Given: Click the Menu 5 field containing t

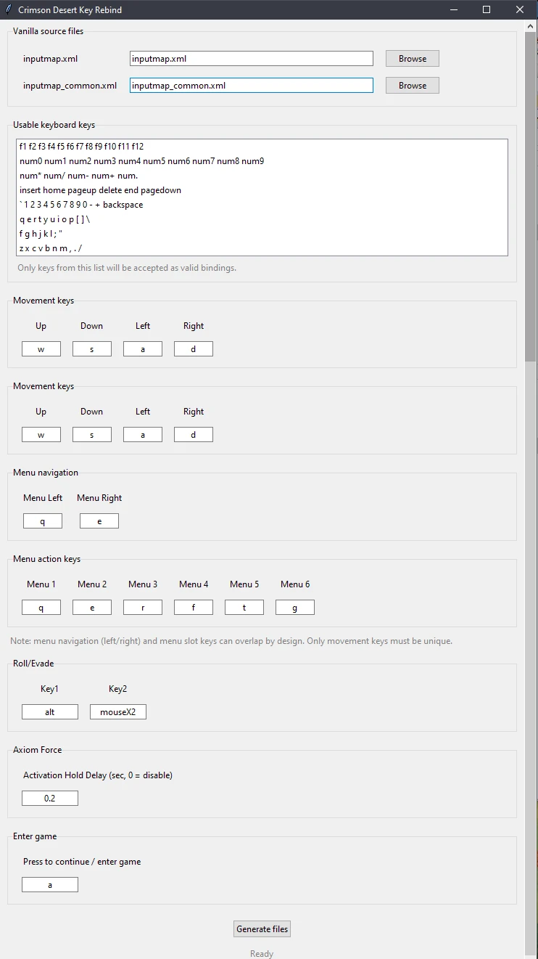Looking at the screenshot, I should pos(244,608).
